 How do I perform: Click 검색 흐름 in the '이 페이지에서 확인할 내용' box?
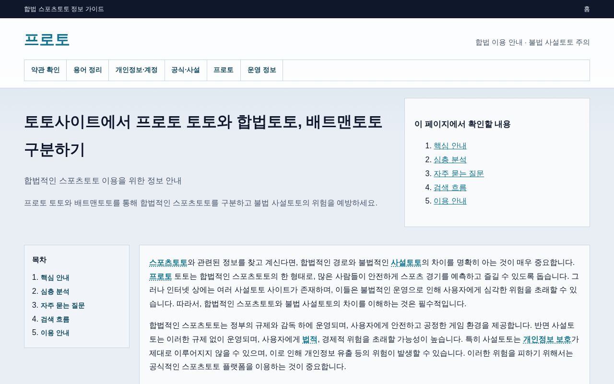pos(450,188)
